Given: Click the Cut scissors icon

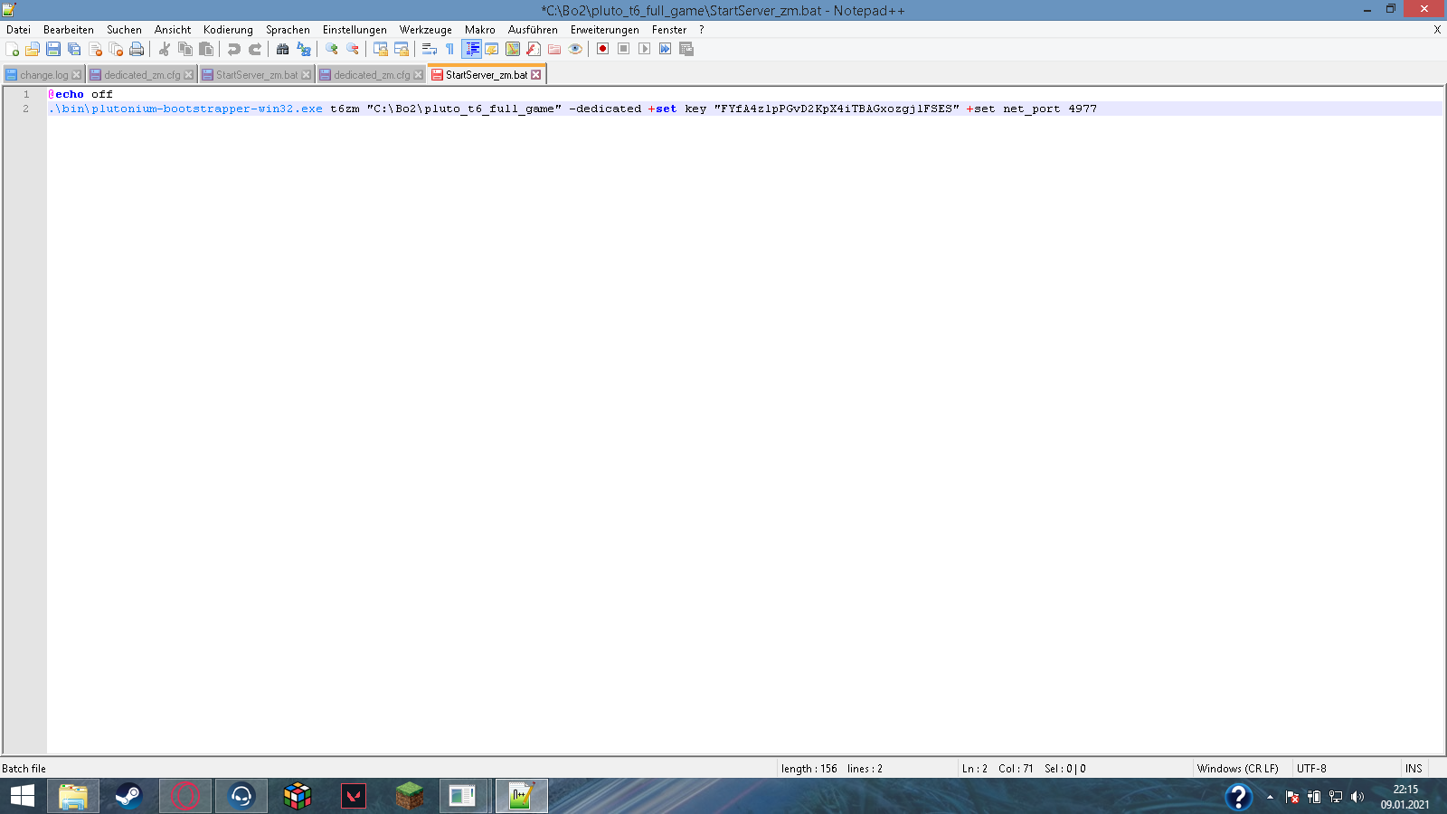Looking at the screenshot, I should (165, 49).
